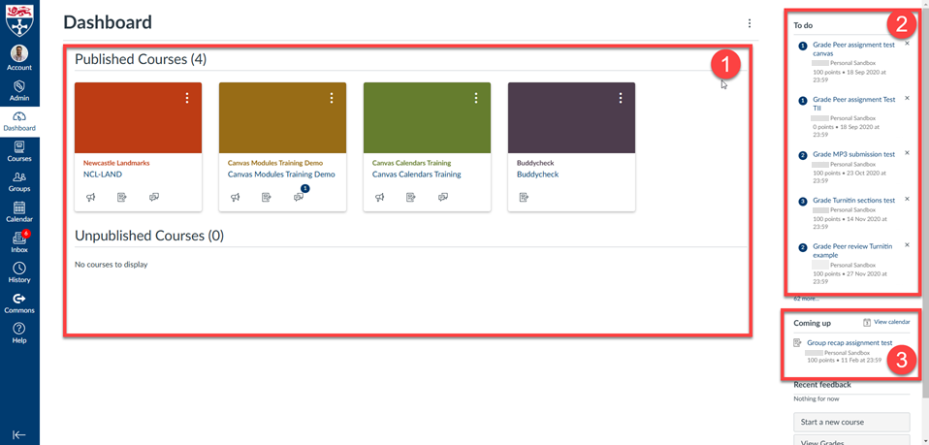Dismiss Grade Turnitin sections test to-do

(x=907, y=199)
